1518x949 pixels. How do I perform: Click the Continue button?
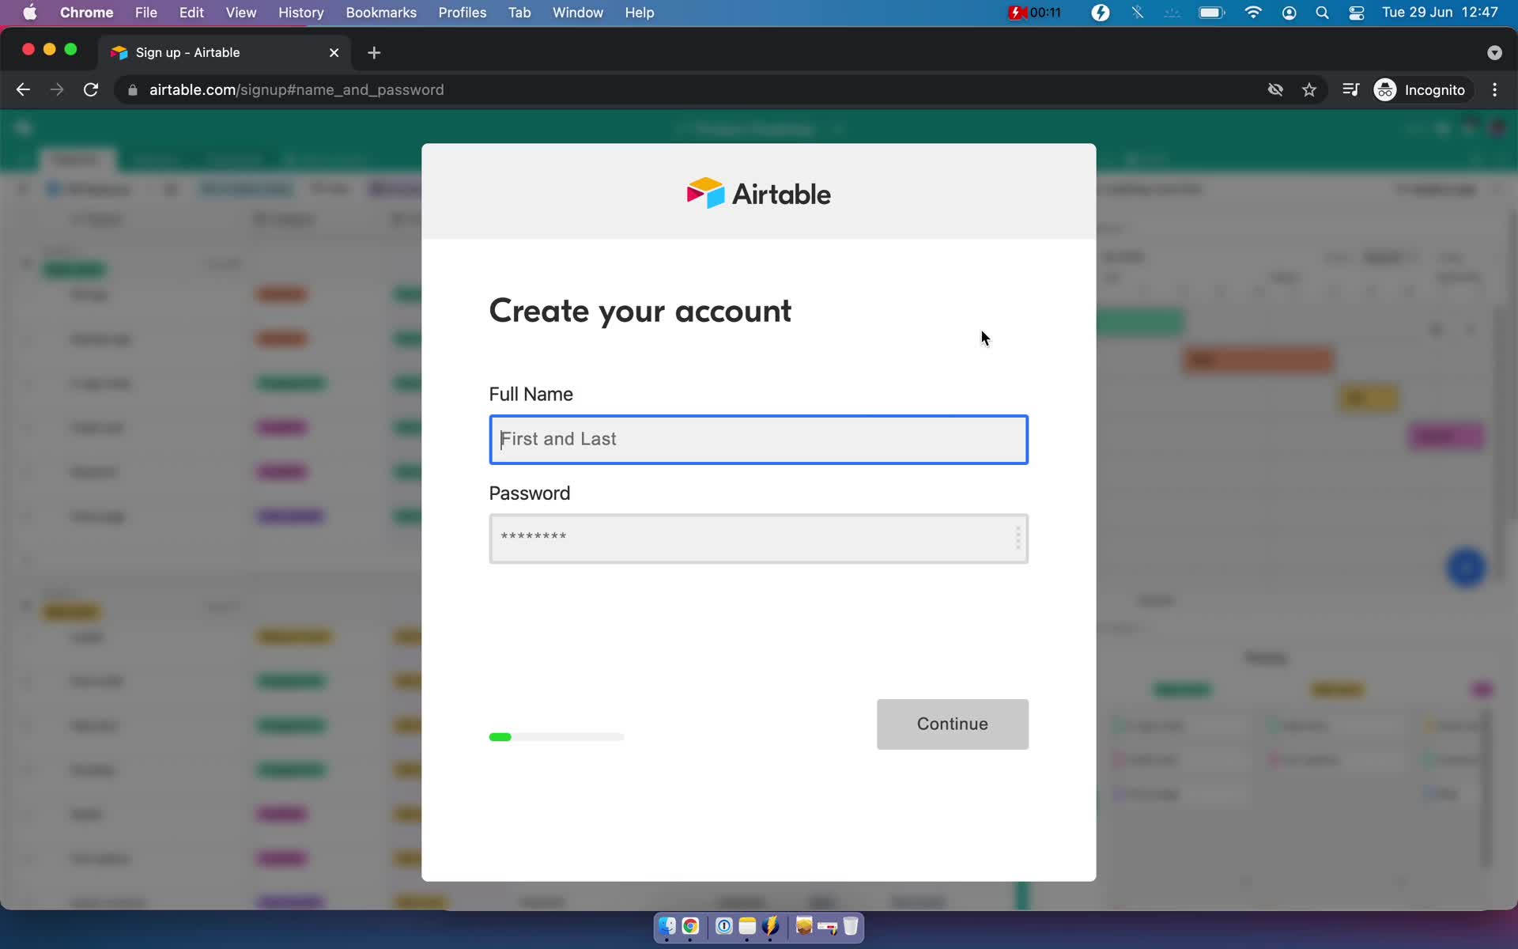pyautogui.click(x=952, y=724)
